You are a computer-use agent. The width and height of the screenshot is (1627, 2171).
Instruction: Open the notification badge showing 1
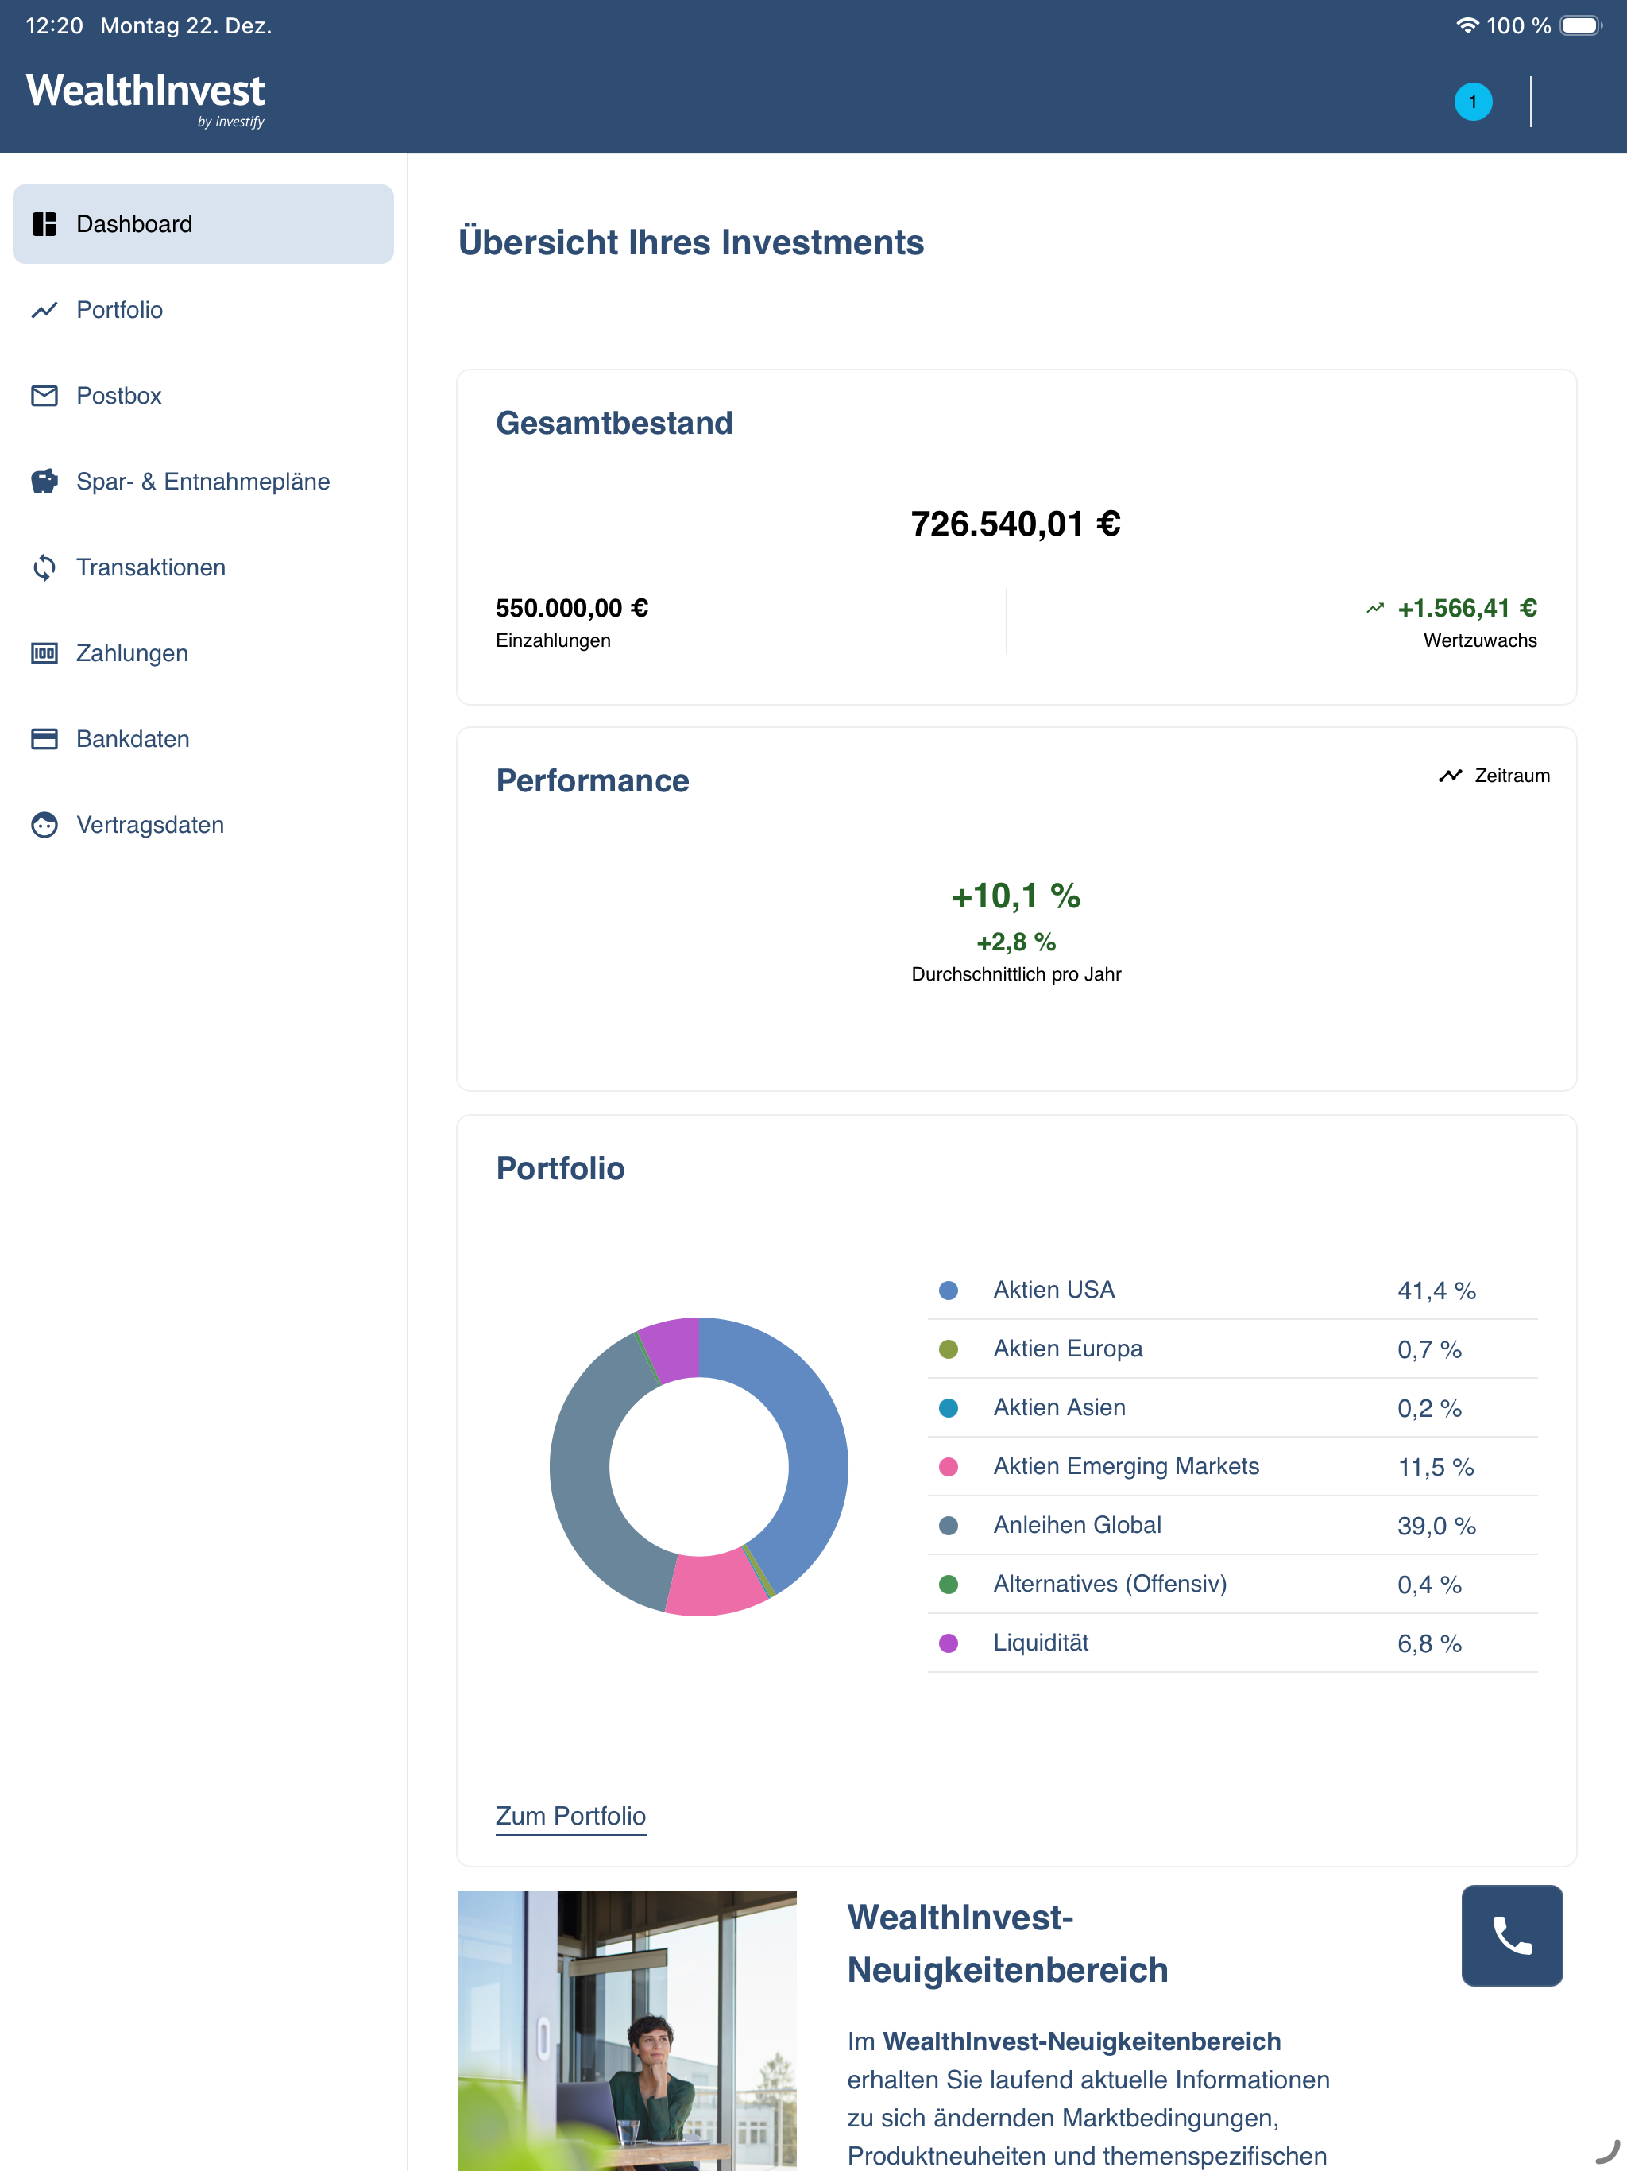tap(1472, 102)
